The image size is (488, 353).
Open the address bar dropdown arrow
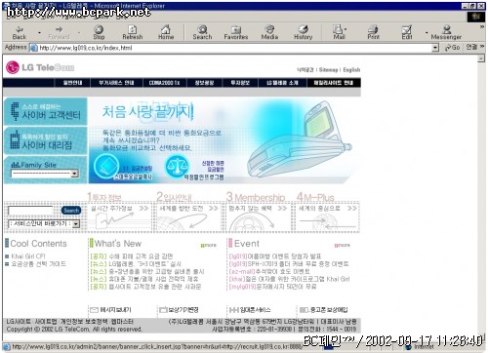(x=435, y=48)
